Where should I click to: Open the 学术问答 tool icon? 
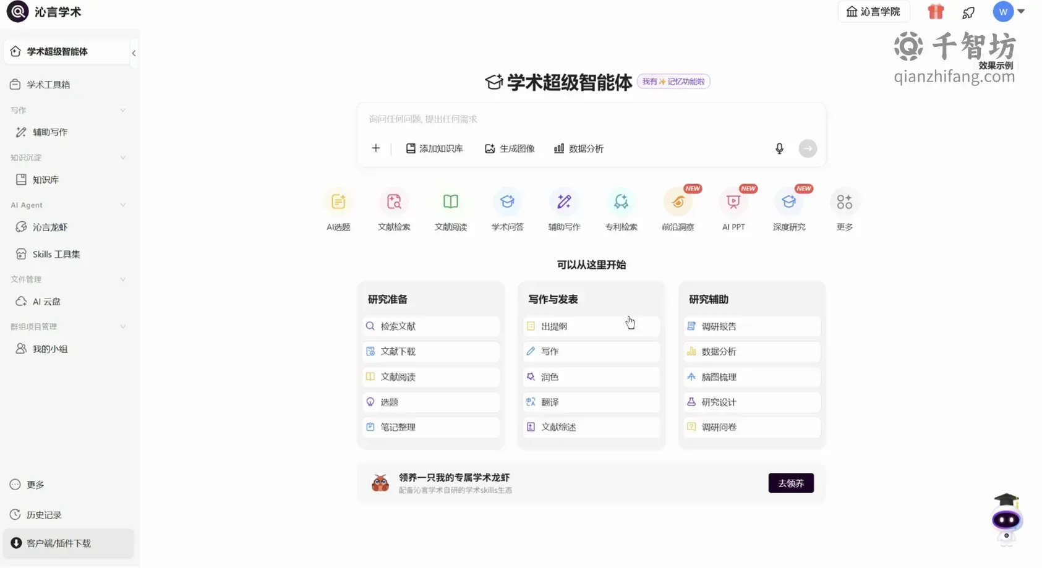(x=507, y=202)
